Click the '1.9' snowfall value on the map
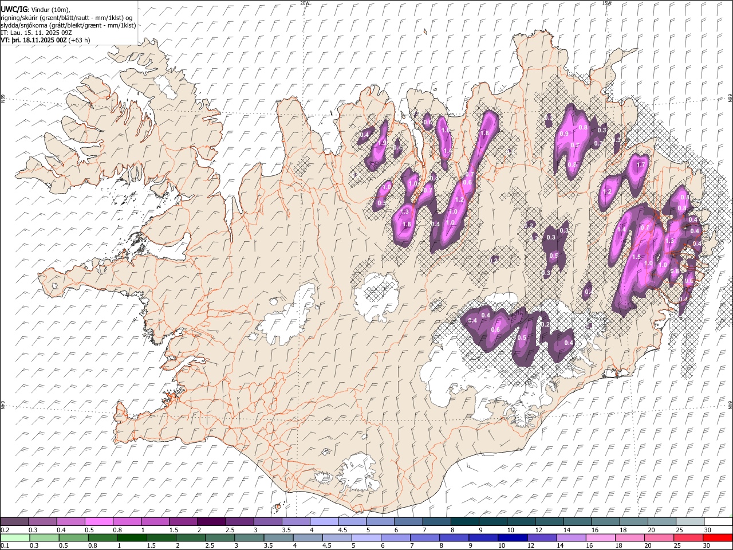This screenshot has width=733, height=550. [382, 143]
